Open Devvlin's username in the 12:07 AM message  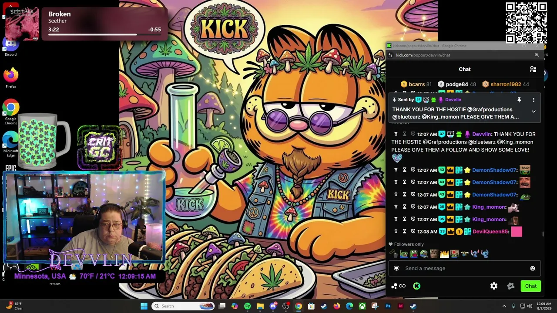point(482,134)
